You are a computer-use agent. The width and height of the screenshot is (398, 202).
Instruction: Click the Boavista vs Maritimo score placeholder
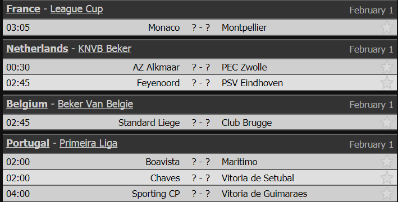[x=201, y=162]
